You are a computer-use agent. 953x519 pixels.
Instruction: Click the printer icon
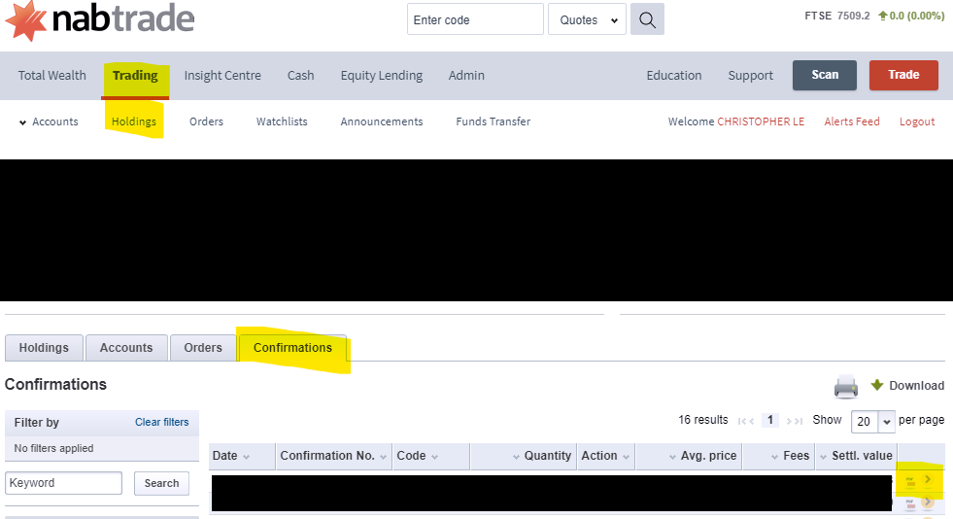click(x=846, y=387)
